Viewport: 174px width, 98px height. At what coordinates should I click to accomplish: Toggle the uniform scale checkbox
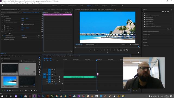22,24
